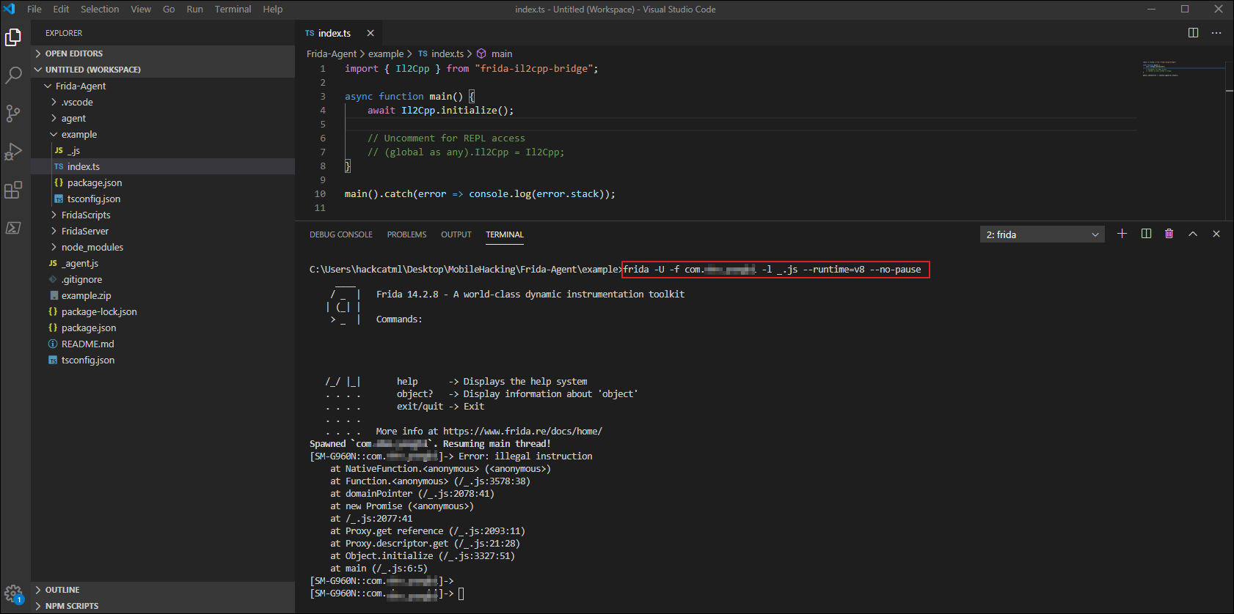Collapse the Untitled (Workspace) section
This screenshot has width=1234, height=614.
click(x=163, y=70)
